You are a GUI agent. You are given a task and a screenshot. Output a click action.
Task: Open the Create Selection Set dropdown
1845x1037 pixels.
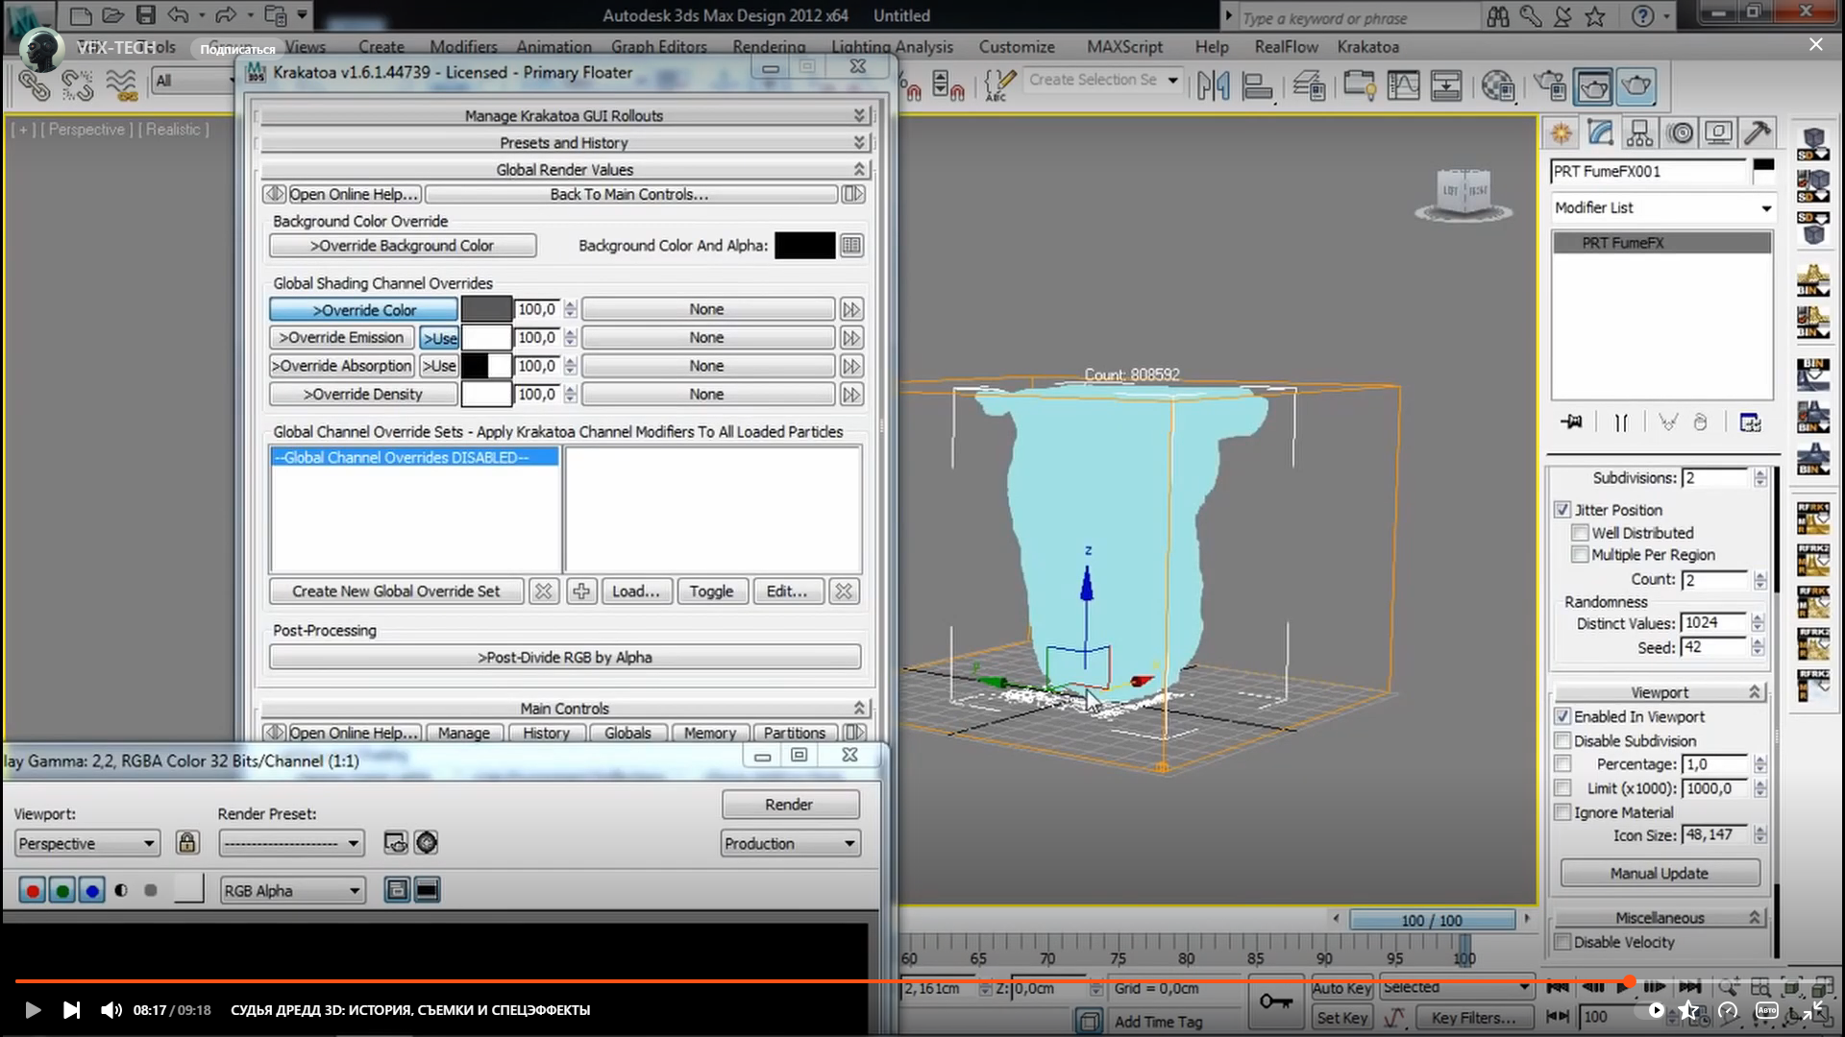pos(1103,81)
